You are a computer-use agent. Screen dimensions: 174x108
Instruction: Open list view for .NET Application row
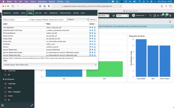[x=90, y=28]
